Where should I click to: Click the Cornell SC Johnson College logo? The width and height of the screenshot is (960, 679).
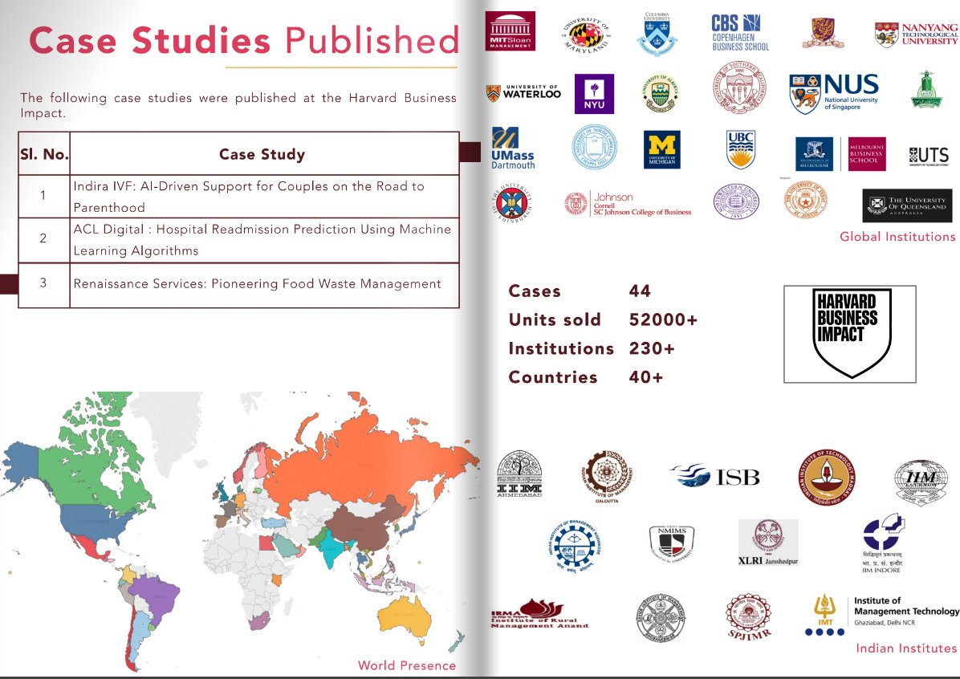click(x=628, y=203)
